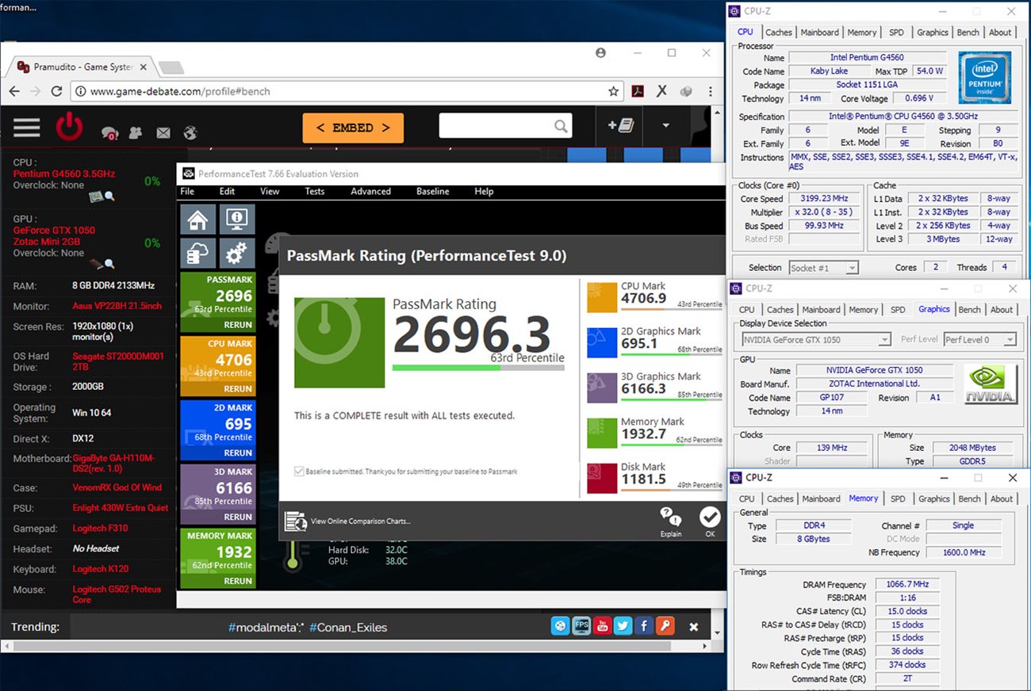This screenshot has height=691, width=1031.
Task: Open the Socket #1 selection dropdown
Action: [x=824, y=268]
